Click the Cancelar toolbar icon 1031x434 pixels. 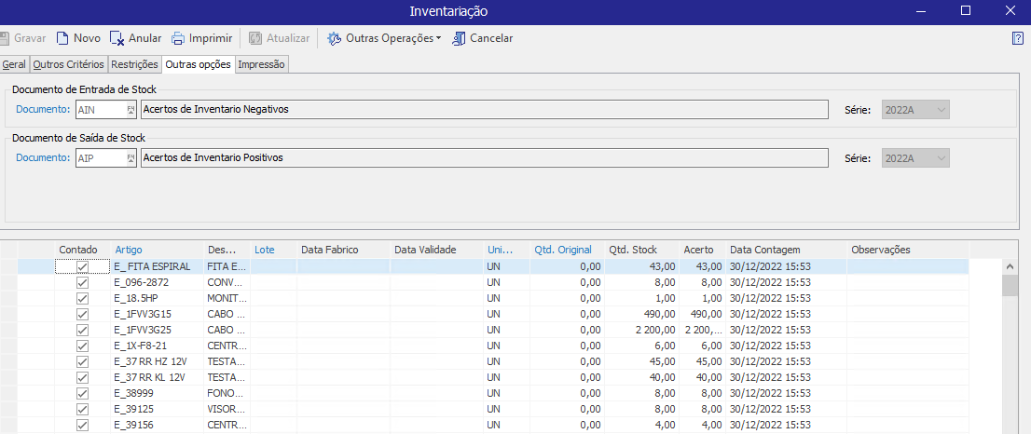459,38
